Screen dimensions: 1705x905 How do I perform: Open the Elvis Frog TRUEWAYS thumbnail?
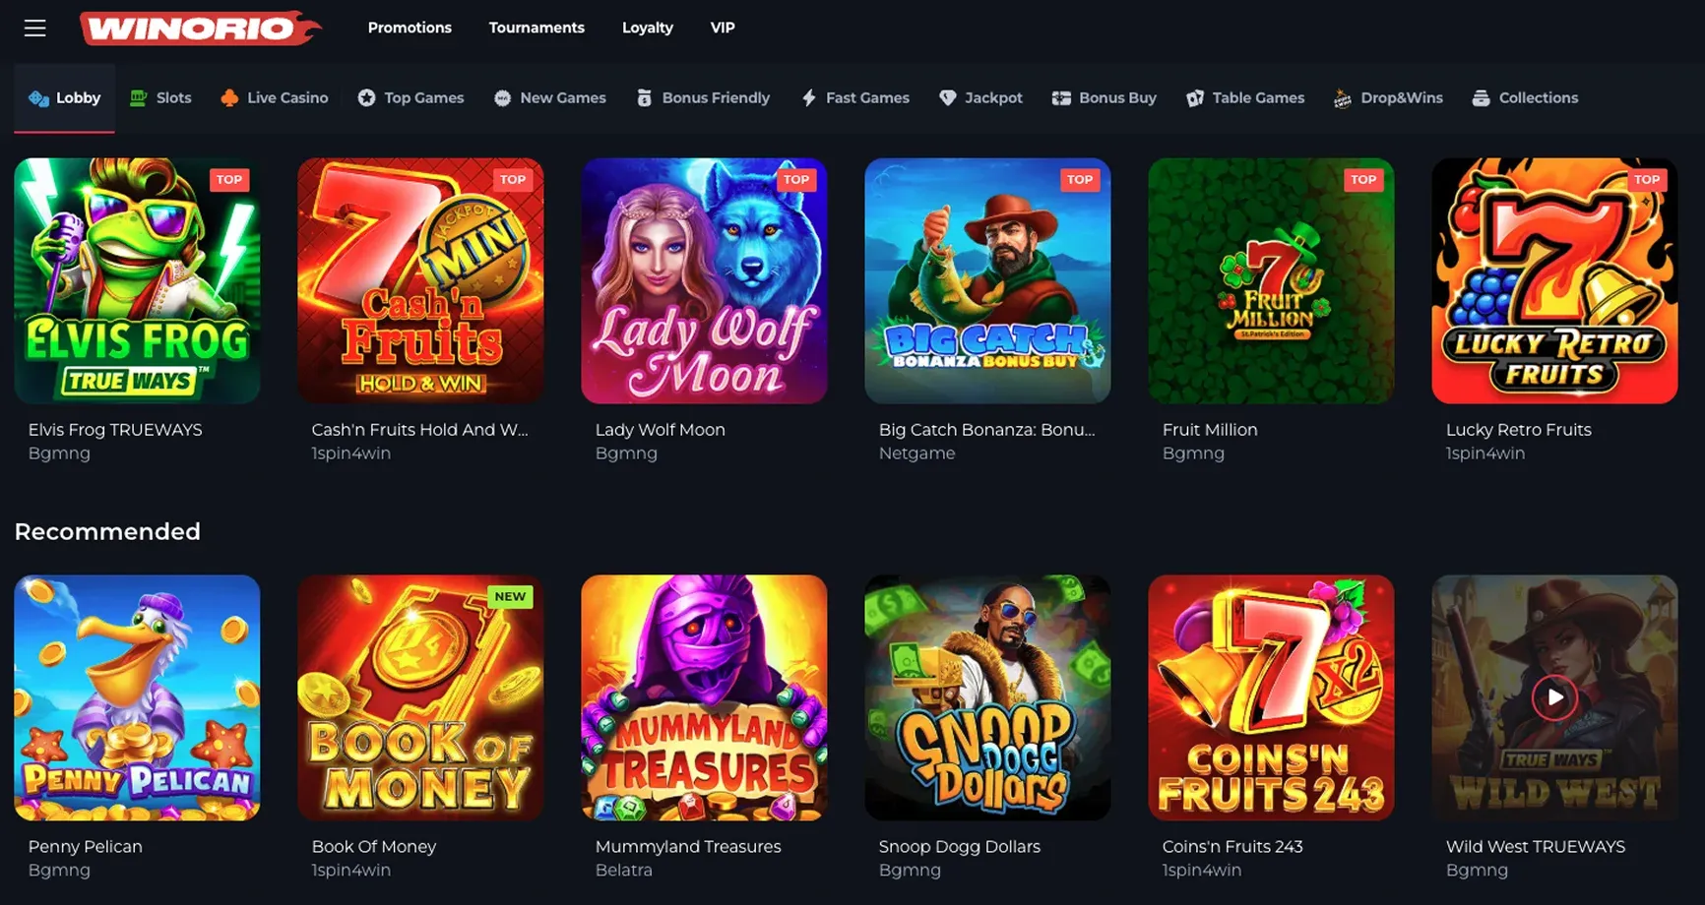pos(137,280)
